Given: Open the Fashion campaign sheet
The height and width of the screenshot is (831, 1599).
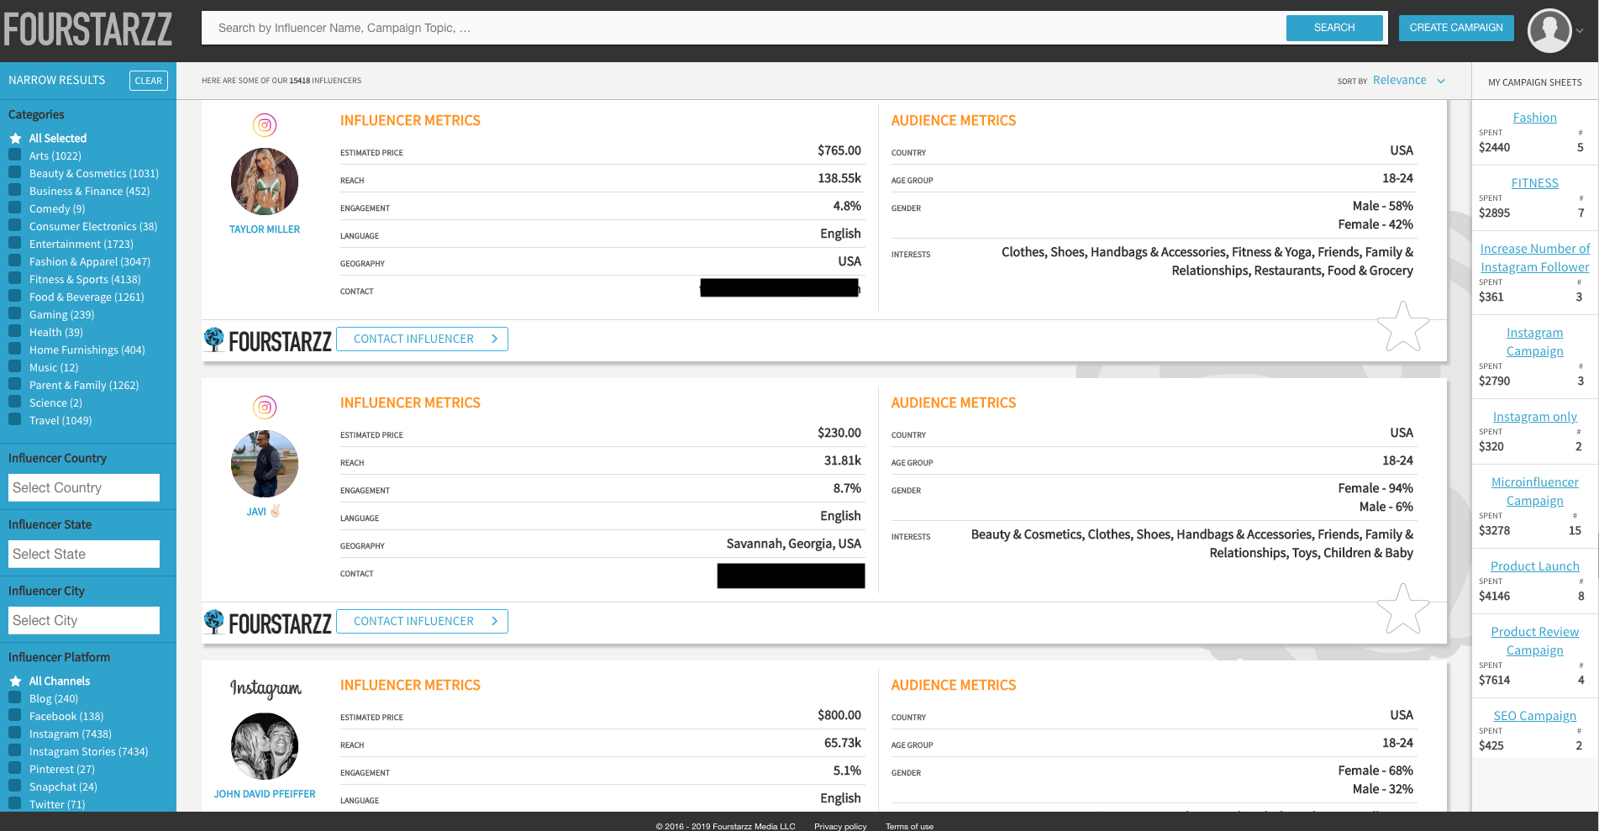Looking at the screenshot, I should click(x=1535, y=118).
